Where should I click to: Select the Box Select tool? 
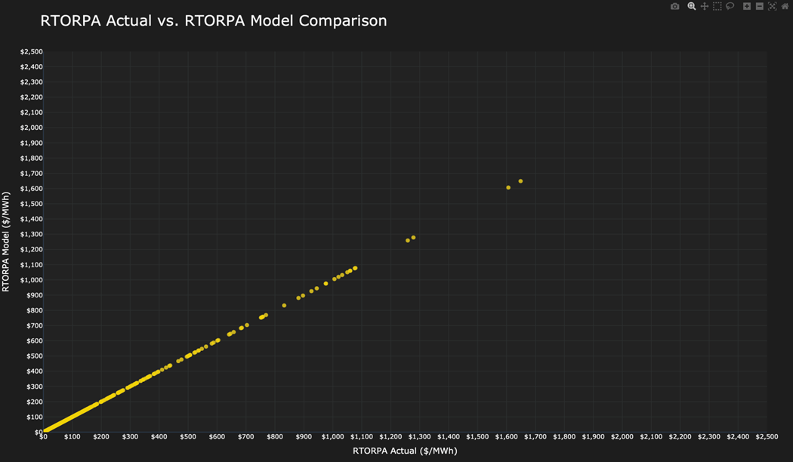coord(717,6)
